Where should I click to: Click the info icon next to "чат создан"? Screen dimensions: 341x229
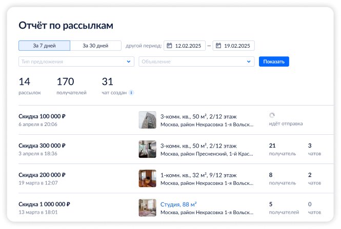(131, 93)
